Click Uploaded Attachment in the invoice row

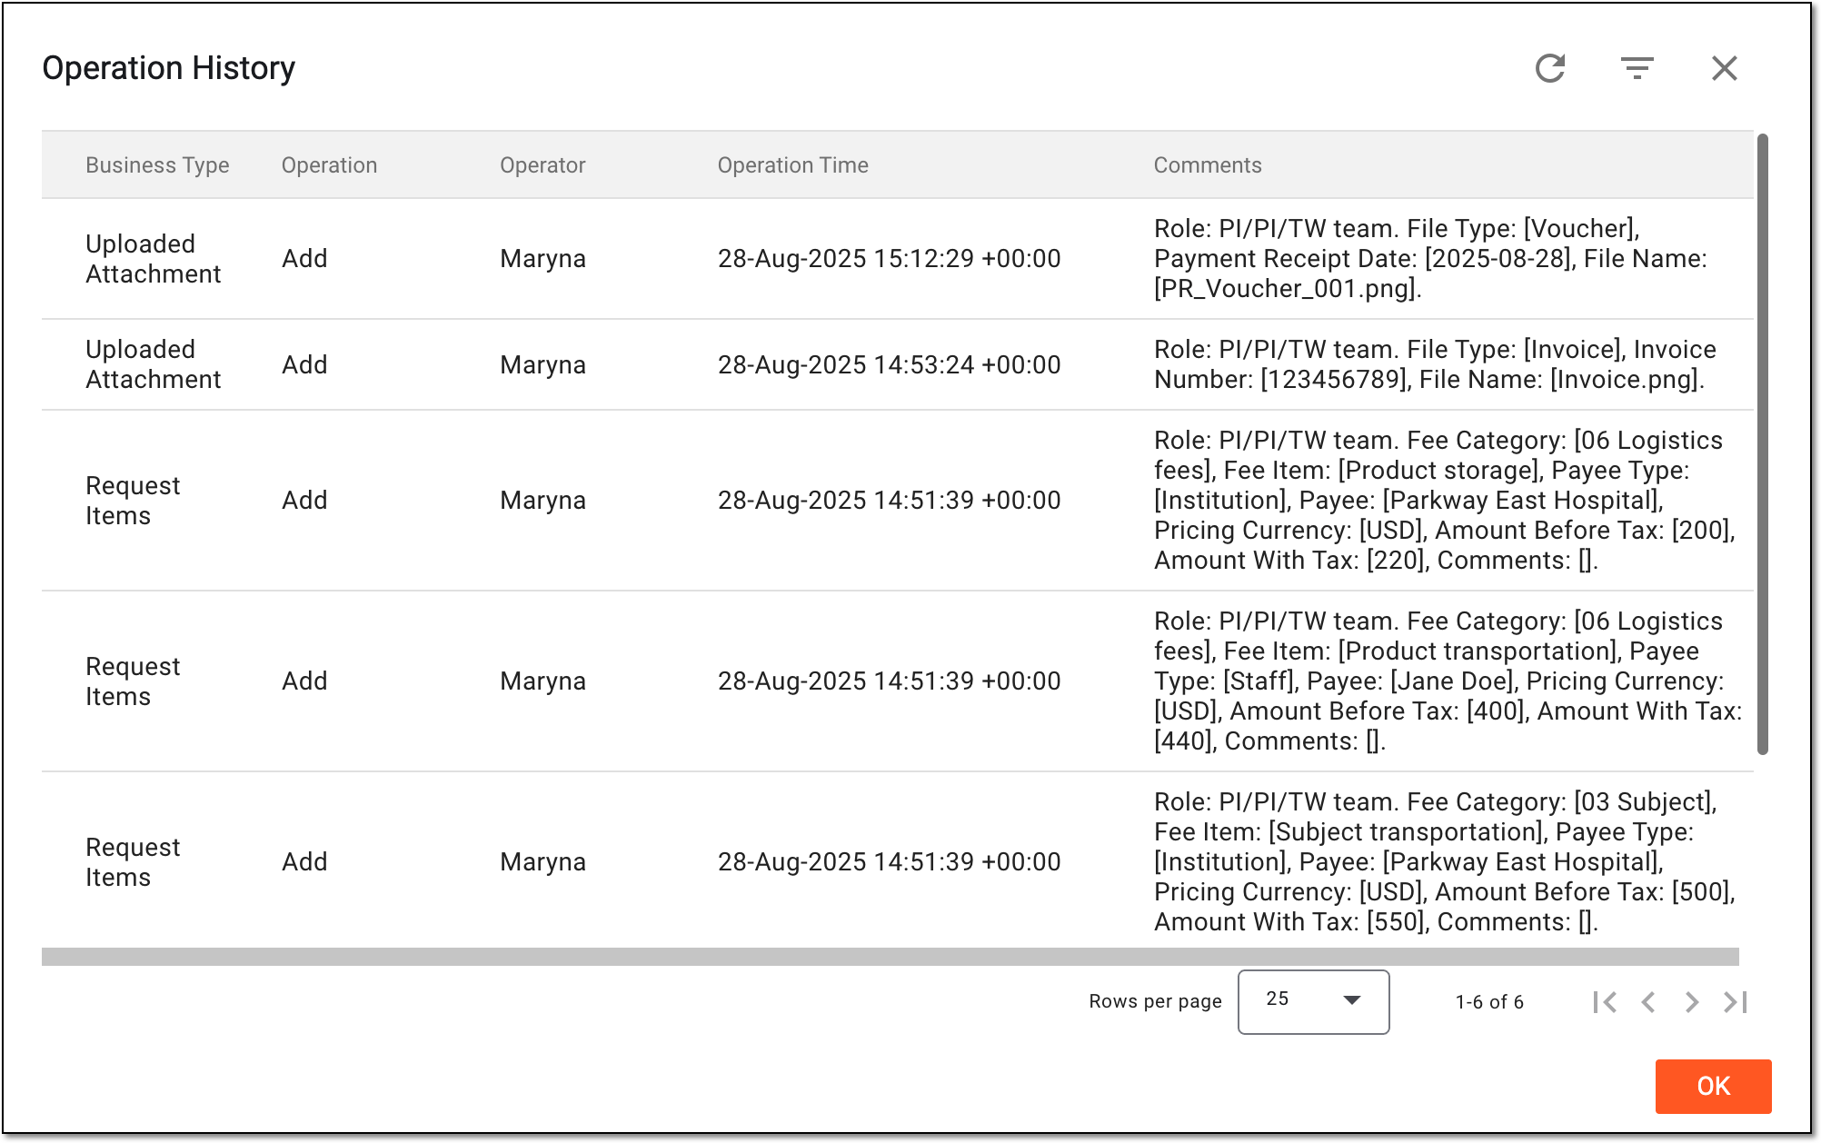click(x=153, y=364)
